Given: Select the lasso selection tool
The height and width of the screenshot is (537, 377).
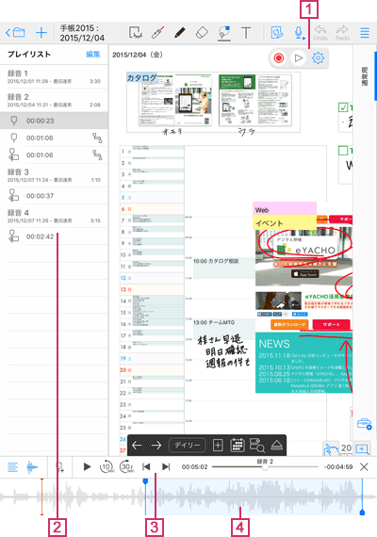Looking at the screenshot, I should [136, 33].
